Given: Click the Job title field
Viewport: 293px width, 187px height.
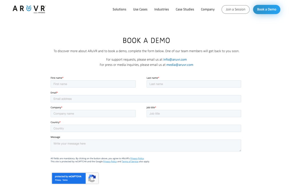Looking at the screenshot, I should pyautogui.click(x=194, y=114).
